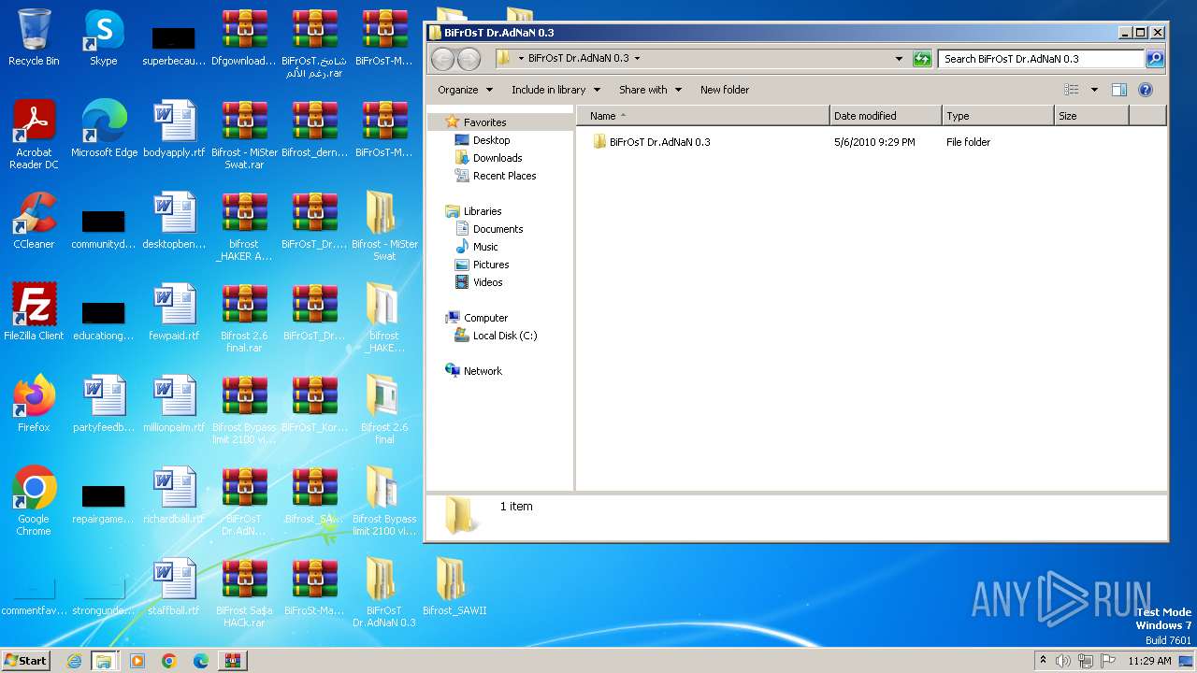Sort by Date modified column header
The width and height of the screenshot is (1197, 673).
tap(886, 116)
